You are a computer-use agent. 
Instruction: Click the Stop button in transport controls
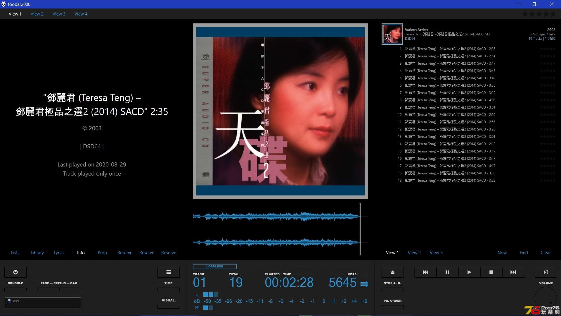491,272
